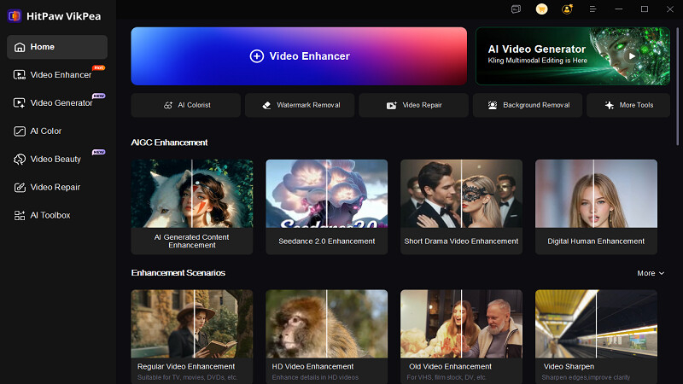Select Digital Human Enhancement card

coord(596,207)
